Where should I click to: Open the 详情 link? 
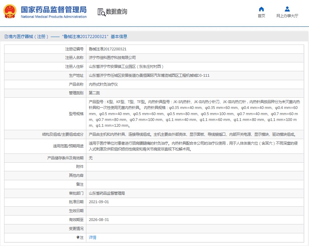pos(92,237)
